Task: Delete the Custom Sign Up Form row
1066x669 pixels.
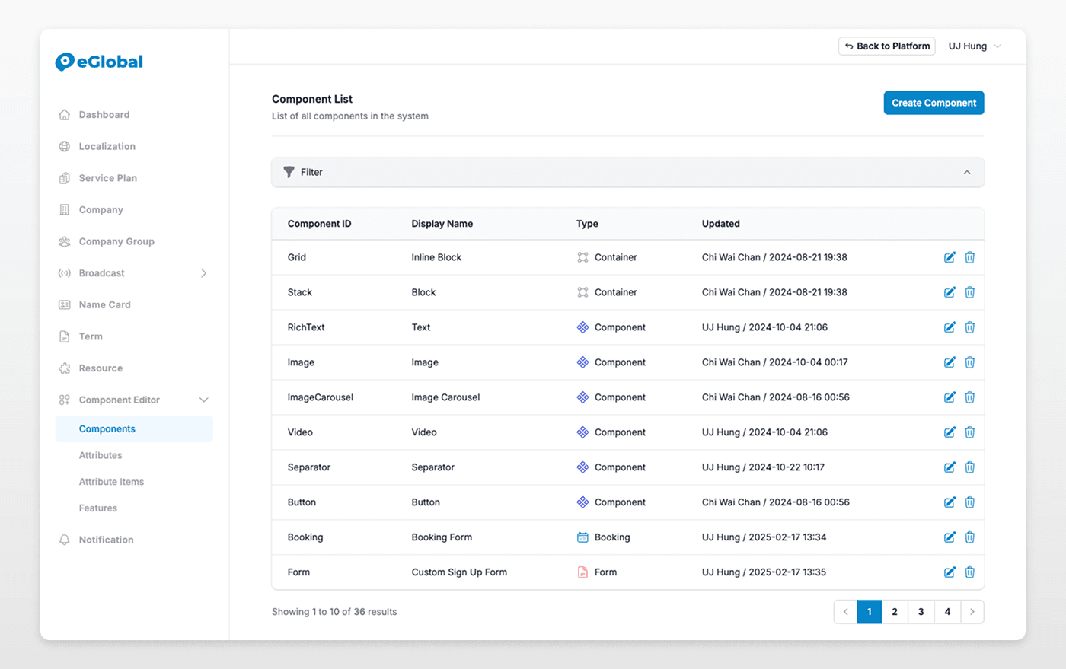Action: coord(969,572)
